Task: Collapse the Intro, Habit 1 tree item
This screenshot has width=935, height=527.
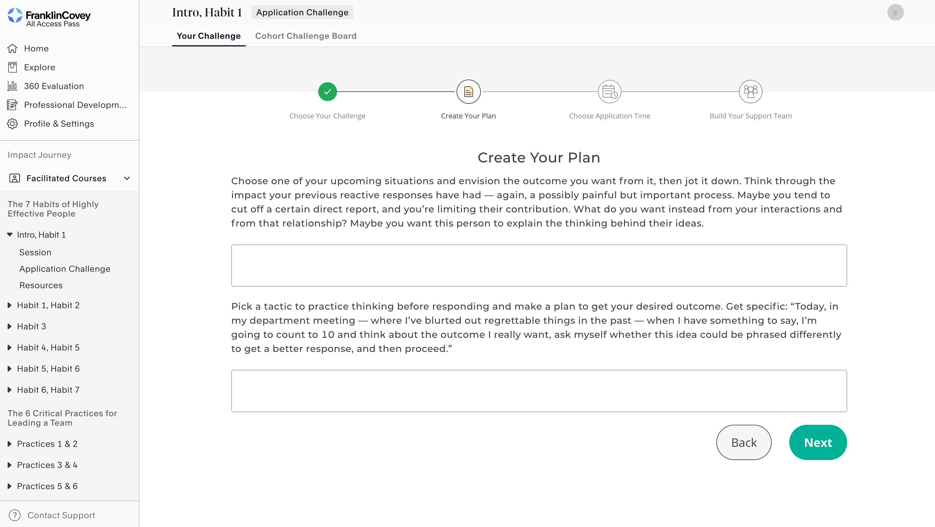Action: (x=9, y=234)
